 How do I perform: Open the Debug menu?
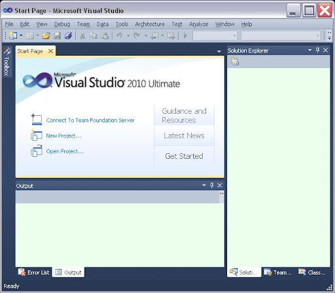tap(62, 24)
